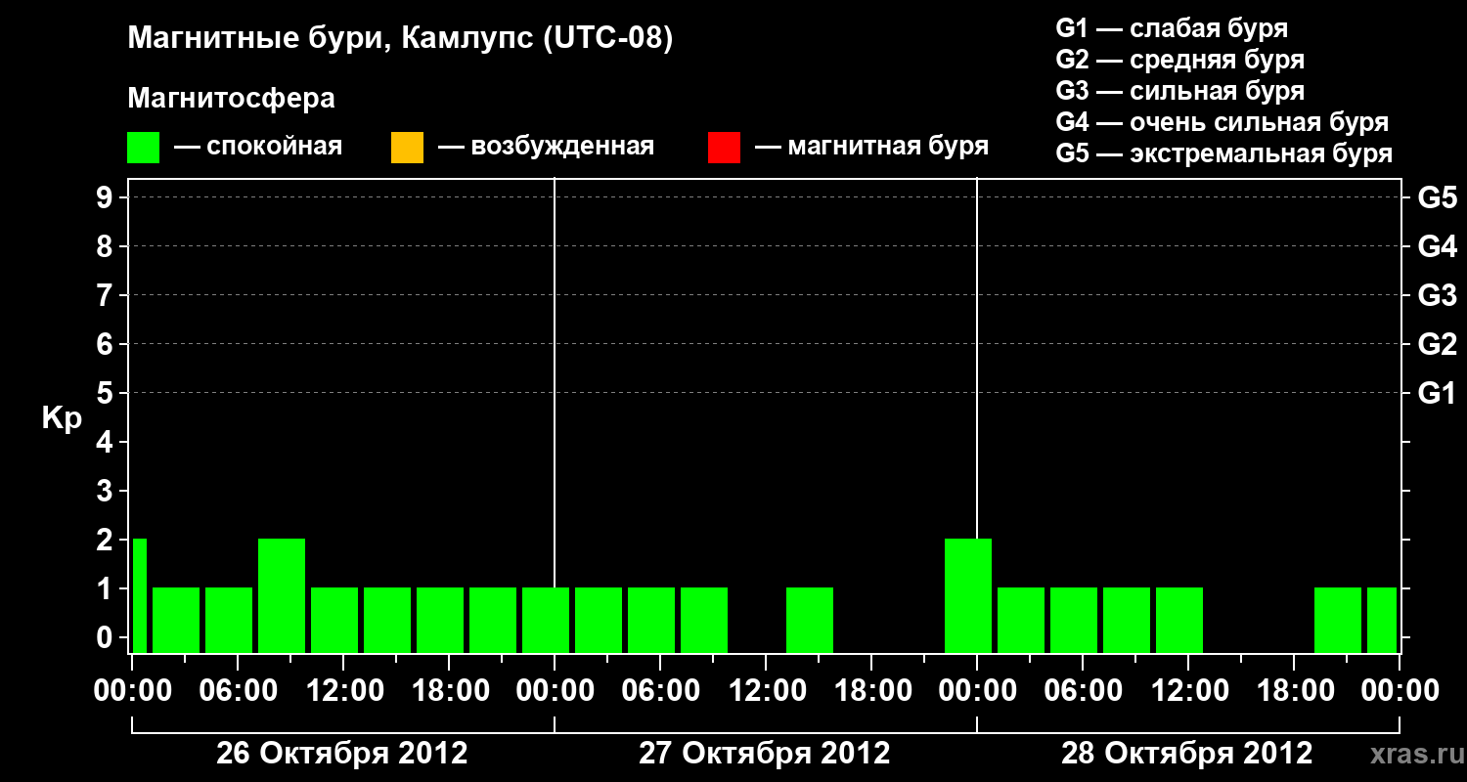Click the right-axis G2 level label

(1437, 344)
